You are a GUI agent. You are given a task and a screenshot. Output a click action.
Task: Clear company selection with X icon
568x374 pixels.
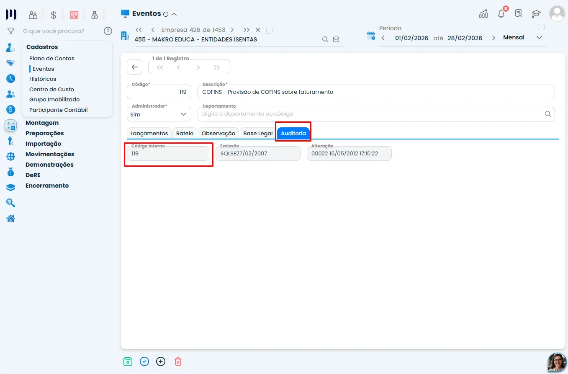(x=258, y=30)
